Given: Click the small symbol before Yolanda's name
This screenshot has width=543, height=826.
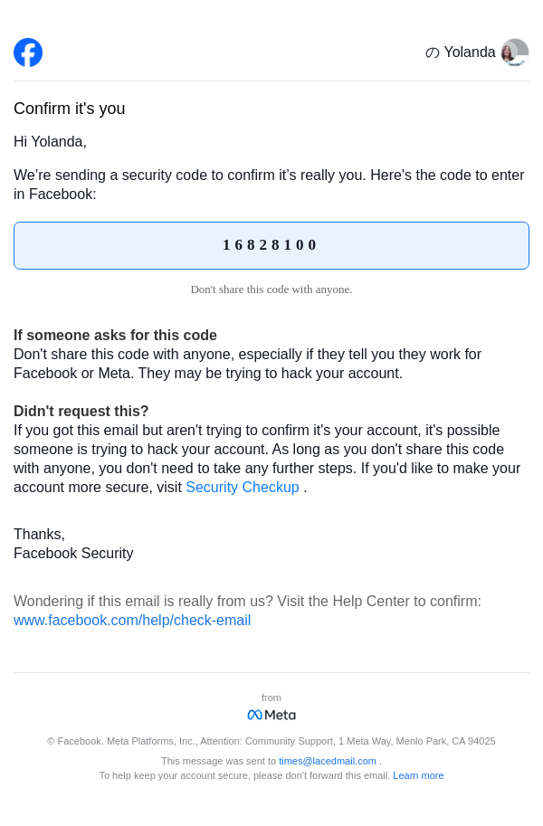Looking at the screenshot, I should coord(433,52).
